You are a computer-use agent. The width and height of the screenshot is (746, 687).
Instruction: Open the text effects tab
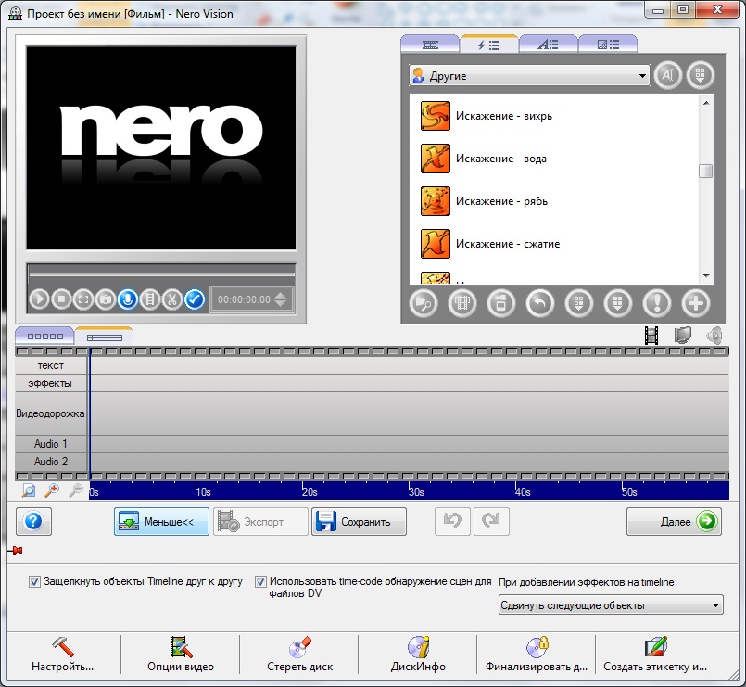(x=548, y=45)
